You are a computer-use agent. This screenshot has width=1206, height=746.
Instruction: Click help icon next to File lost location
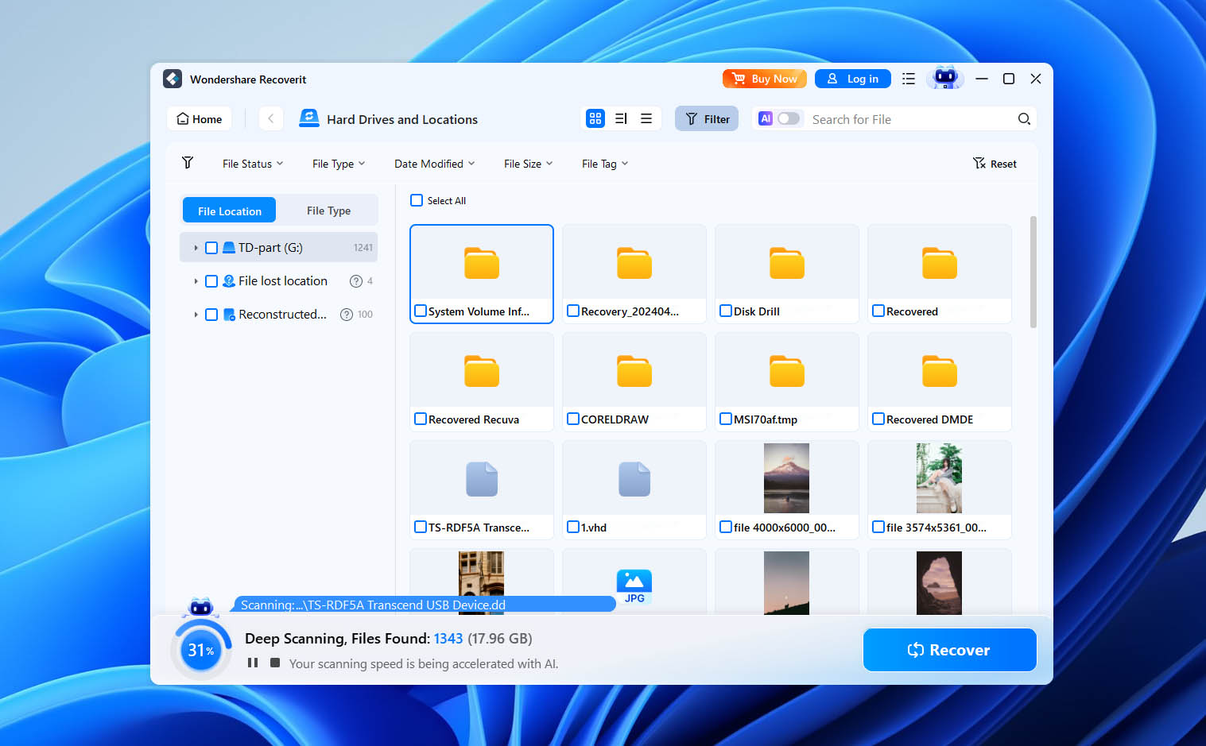tap(356, 281)
